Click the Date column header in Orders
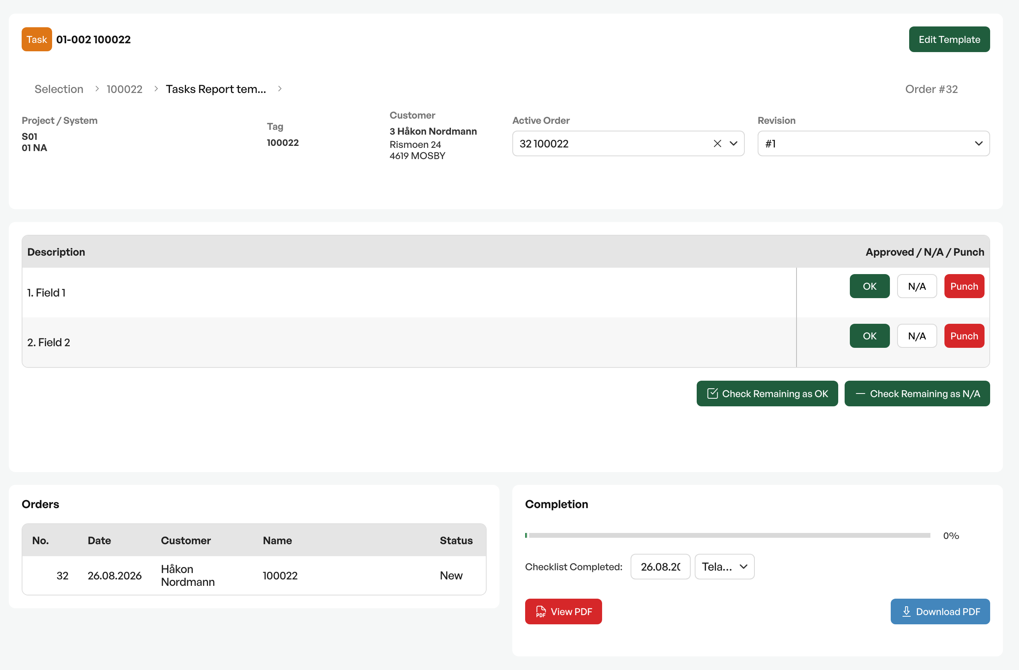This screenshot has width=1019, height=670. click(x=99, y=541)
